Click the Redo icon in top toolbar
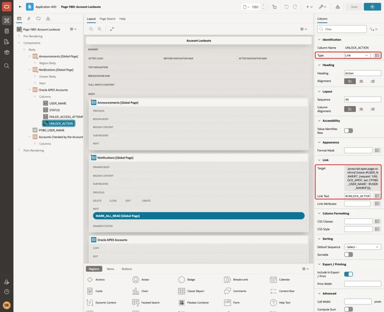This screenshot has height=312, width=384. pyautogui.click(x=295, y=7)
